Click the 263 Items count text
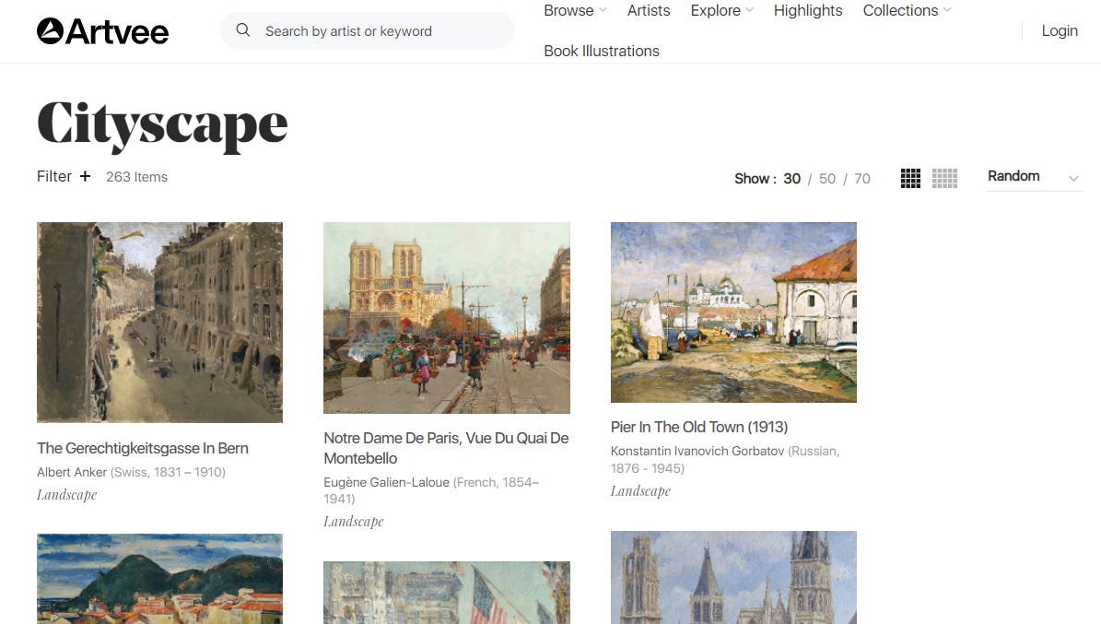 [137, 177]
